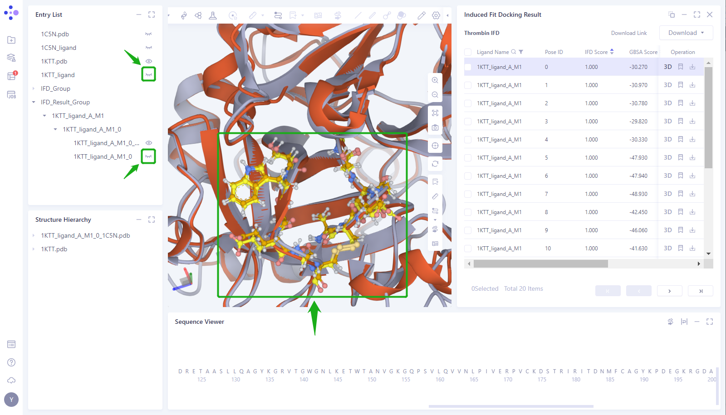Screen dimensions: 726x415
Task: Collapse the IFD_Result_Group tree node
Action: click(x=33, y=102)
